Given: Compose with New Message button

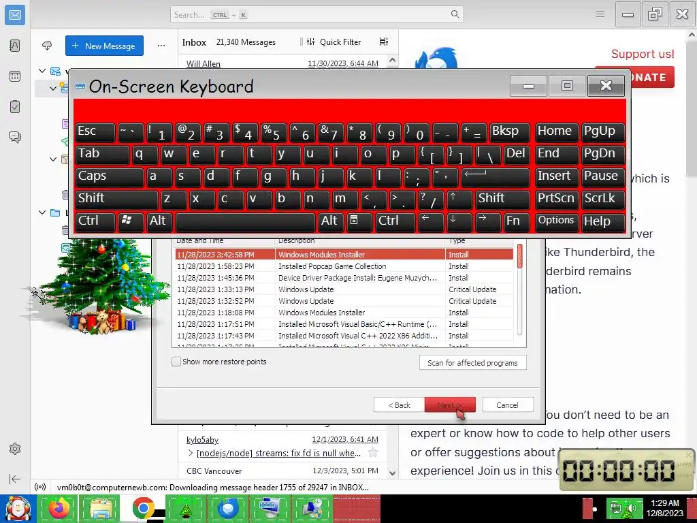Looking at the screenshot, I should 104,46.
